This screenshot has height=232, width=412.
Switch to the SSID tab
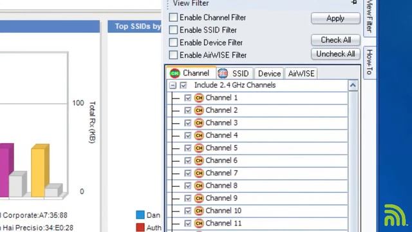[x=235, y=73]
